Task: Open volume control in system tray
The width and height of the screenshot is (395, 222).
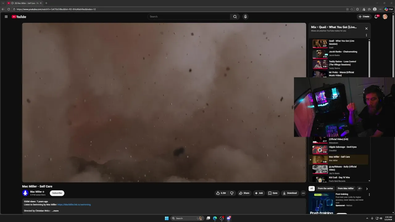Action: coord(381,218)
